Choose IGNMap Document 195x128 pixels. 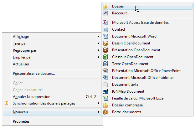(147, 91)
